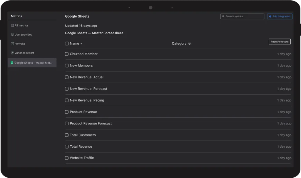Open the Product Revenue metric
Image resolution: width=301 pixels, height=178 pixels.
click(x=83, y=112)
